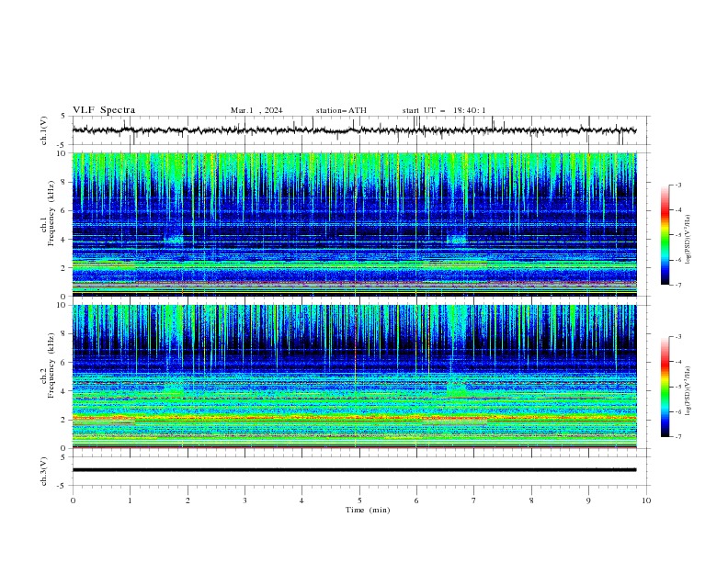Click the 'ch.1(V)' waveform axis label
Viewport: 728px width, 562px height.
[x=44, y=130]
